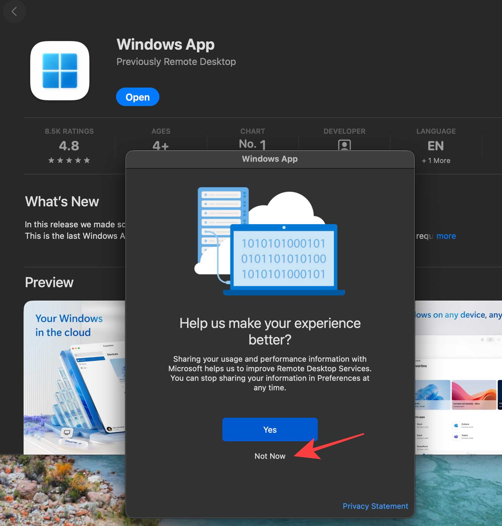Open the preview screenshot showing favorites
Viewport: 502px width, 526px height.
[458, 377]
